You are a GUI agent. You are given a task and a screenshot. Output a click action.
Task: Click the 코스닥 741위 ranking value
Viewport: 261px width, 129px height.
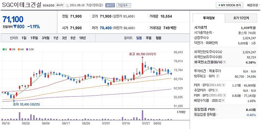[x=247, y=33]
